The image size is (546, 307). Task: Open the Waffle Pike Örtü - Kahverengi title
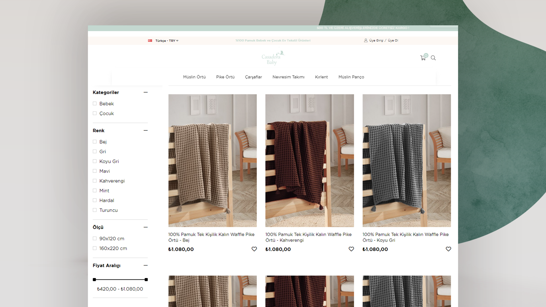coord(309,237)
